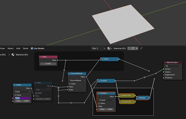186x119 pixels.
Task: Click the new material duplicate icon
Action: 133,48
